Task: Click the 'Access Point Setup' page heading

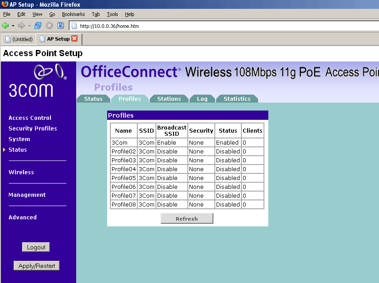Action: [x=43, y=53]
